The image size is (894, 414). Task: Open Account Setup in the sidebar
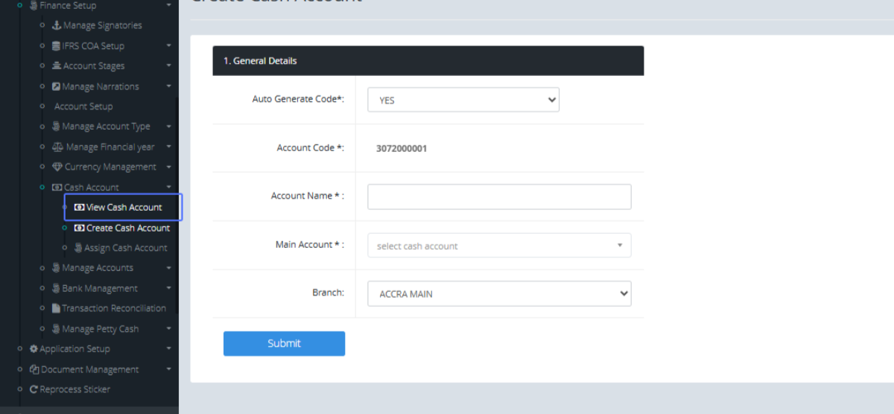click(x=83, y=106)
